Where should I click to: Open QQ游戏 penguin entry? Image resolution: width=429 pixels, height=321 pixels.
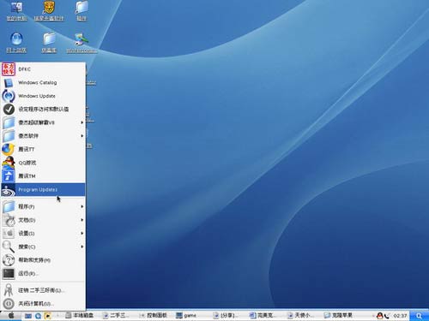pyautogui.click(x=43, y=163)
